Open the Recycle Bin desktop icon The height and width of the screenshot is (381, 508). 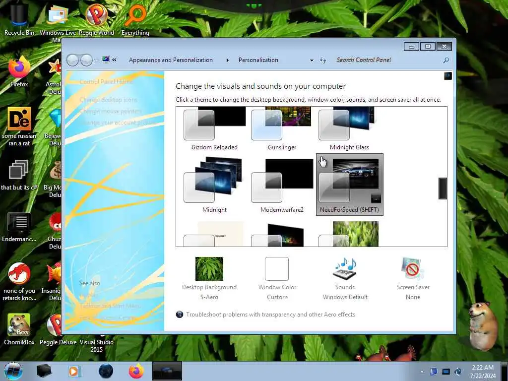tap(19, 19)
